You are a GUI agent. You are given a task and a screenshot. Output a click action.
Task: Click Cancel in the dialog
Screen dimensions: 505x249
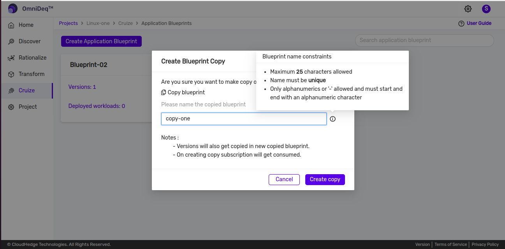click(x=284, y=179)
